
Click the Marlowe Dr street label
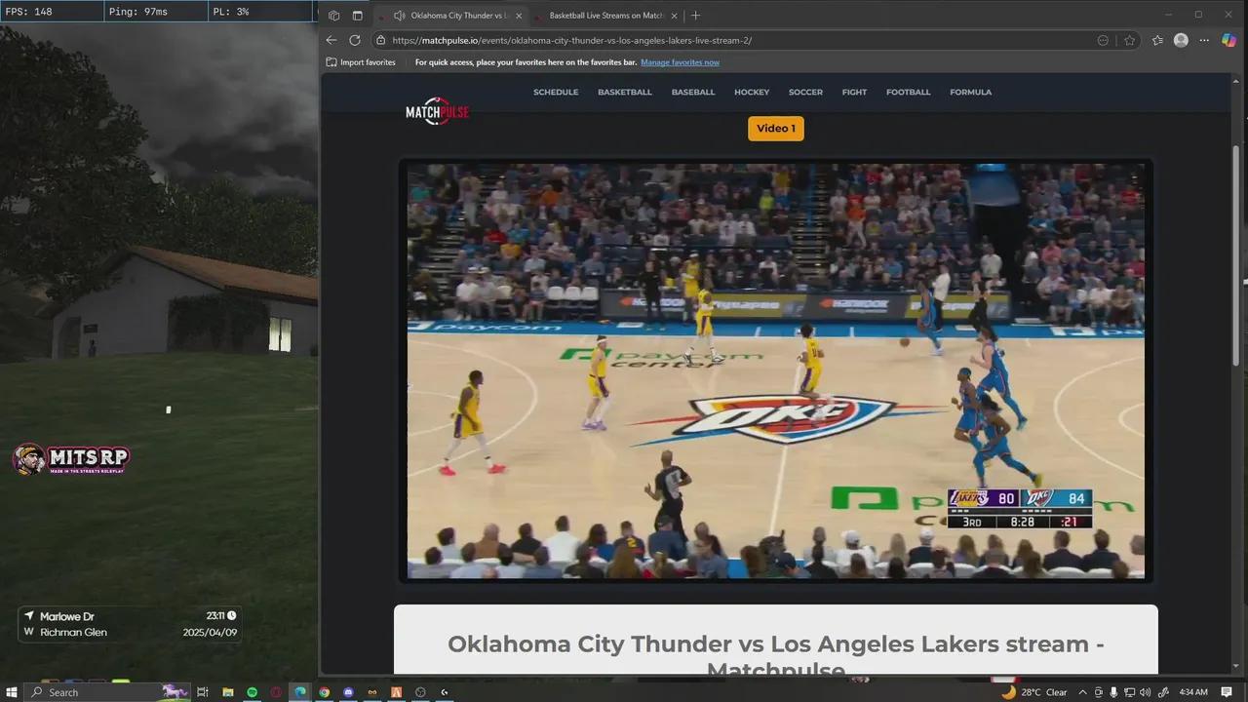(66, 616)
